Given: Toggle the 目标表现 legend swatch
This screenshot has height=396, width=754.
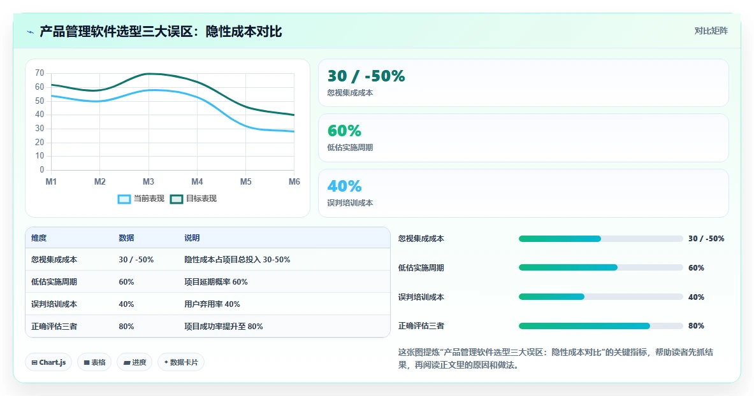Looking at the screenshot, I should coord(177,199).
